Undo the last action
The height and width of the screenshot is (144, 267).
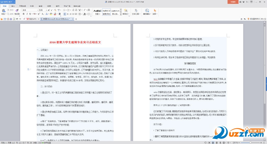click(x=17, y=19)
